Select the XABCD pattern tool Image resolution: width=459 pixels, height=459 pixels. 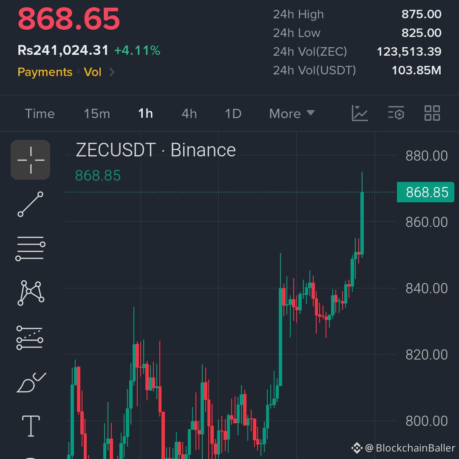pyautogui.click(x=31, y=293)
